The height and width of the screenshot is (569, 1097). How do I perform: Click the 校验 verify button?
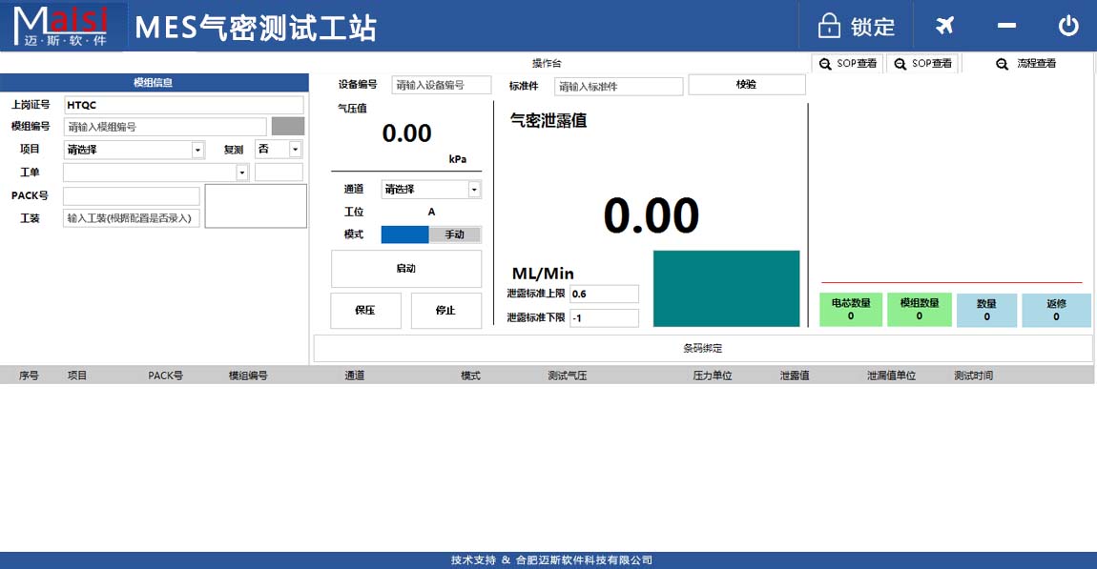[x=747, y=85]
